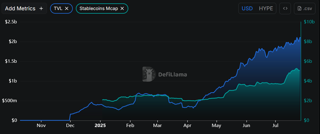Click the $2b label on the left axis
Viewport: 320px width, 134px height.
[x=13, y=41]
